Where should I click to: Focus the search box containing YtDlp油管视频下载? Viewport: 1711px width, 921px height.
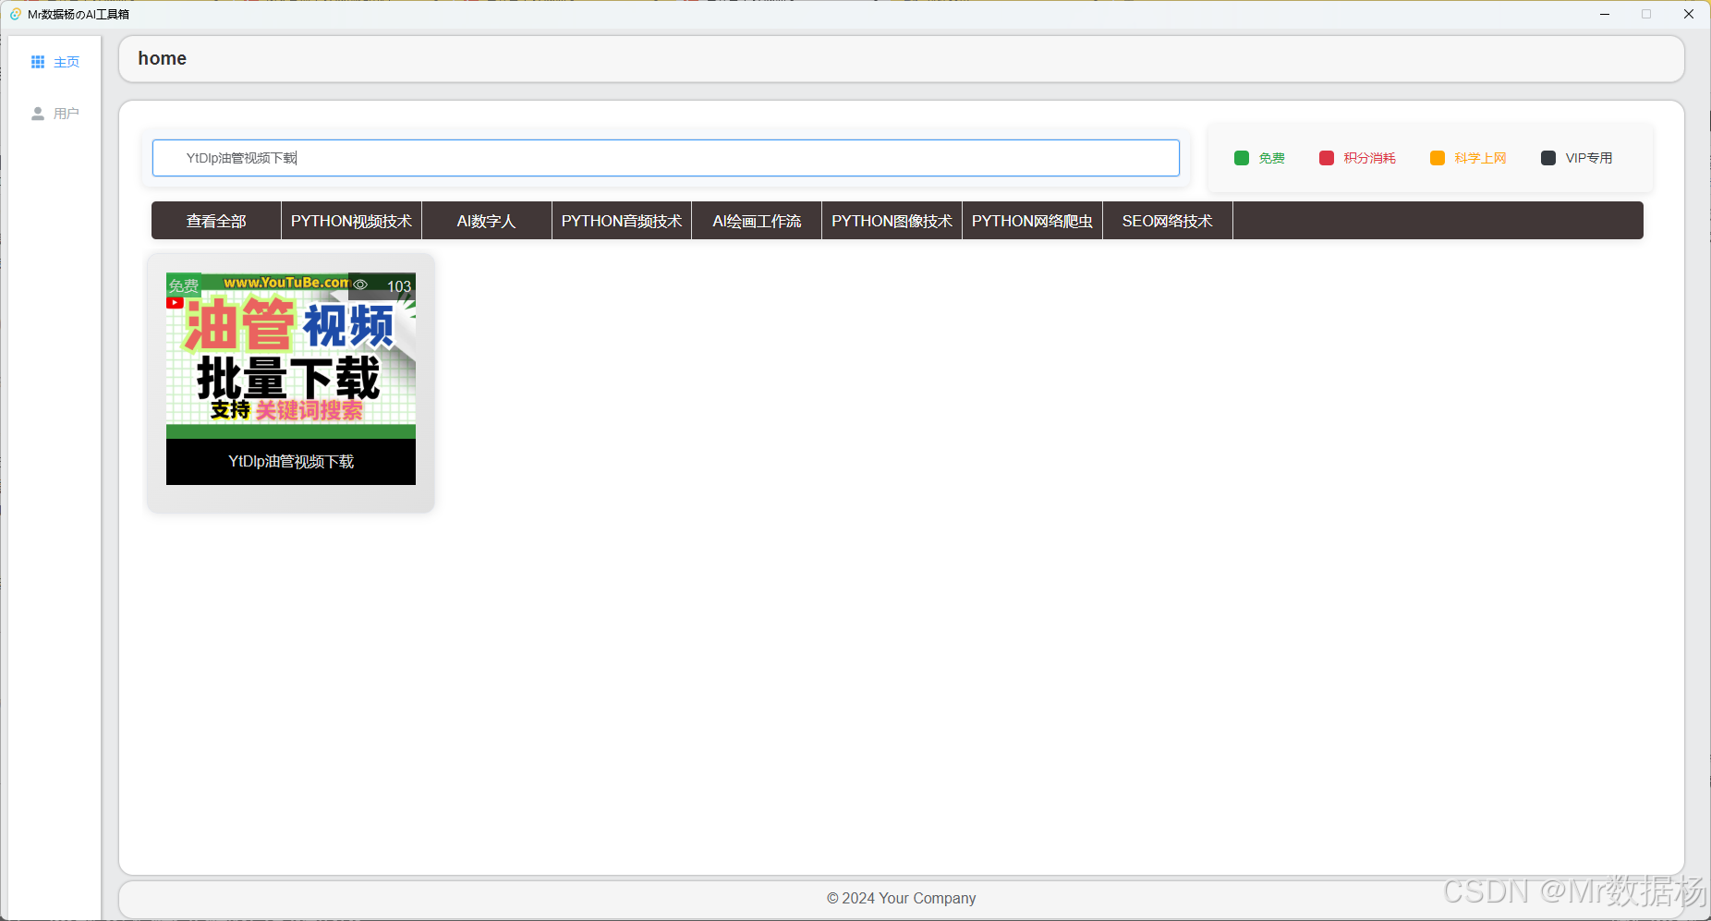click(666, 158)
